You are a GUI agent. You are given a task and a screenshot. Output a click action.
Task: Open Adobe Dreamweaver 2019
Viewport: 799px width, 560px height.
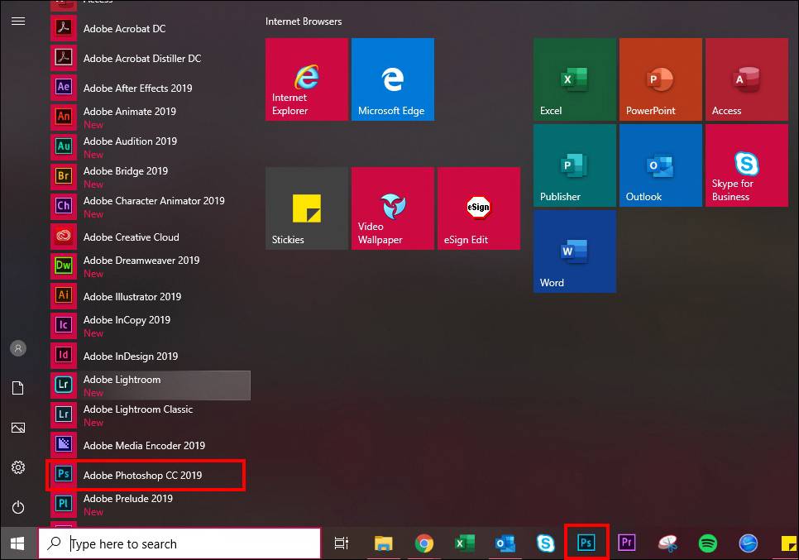(x=151, y=266)
